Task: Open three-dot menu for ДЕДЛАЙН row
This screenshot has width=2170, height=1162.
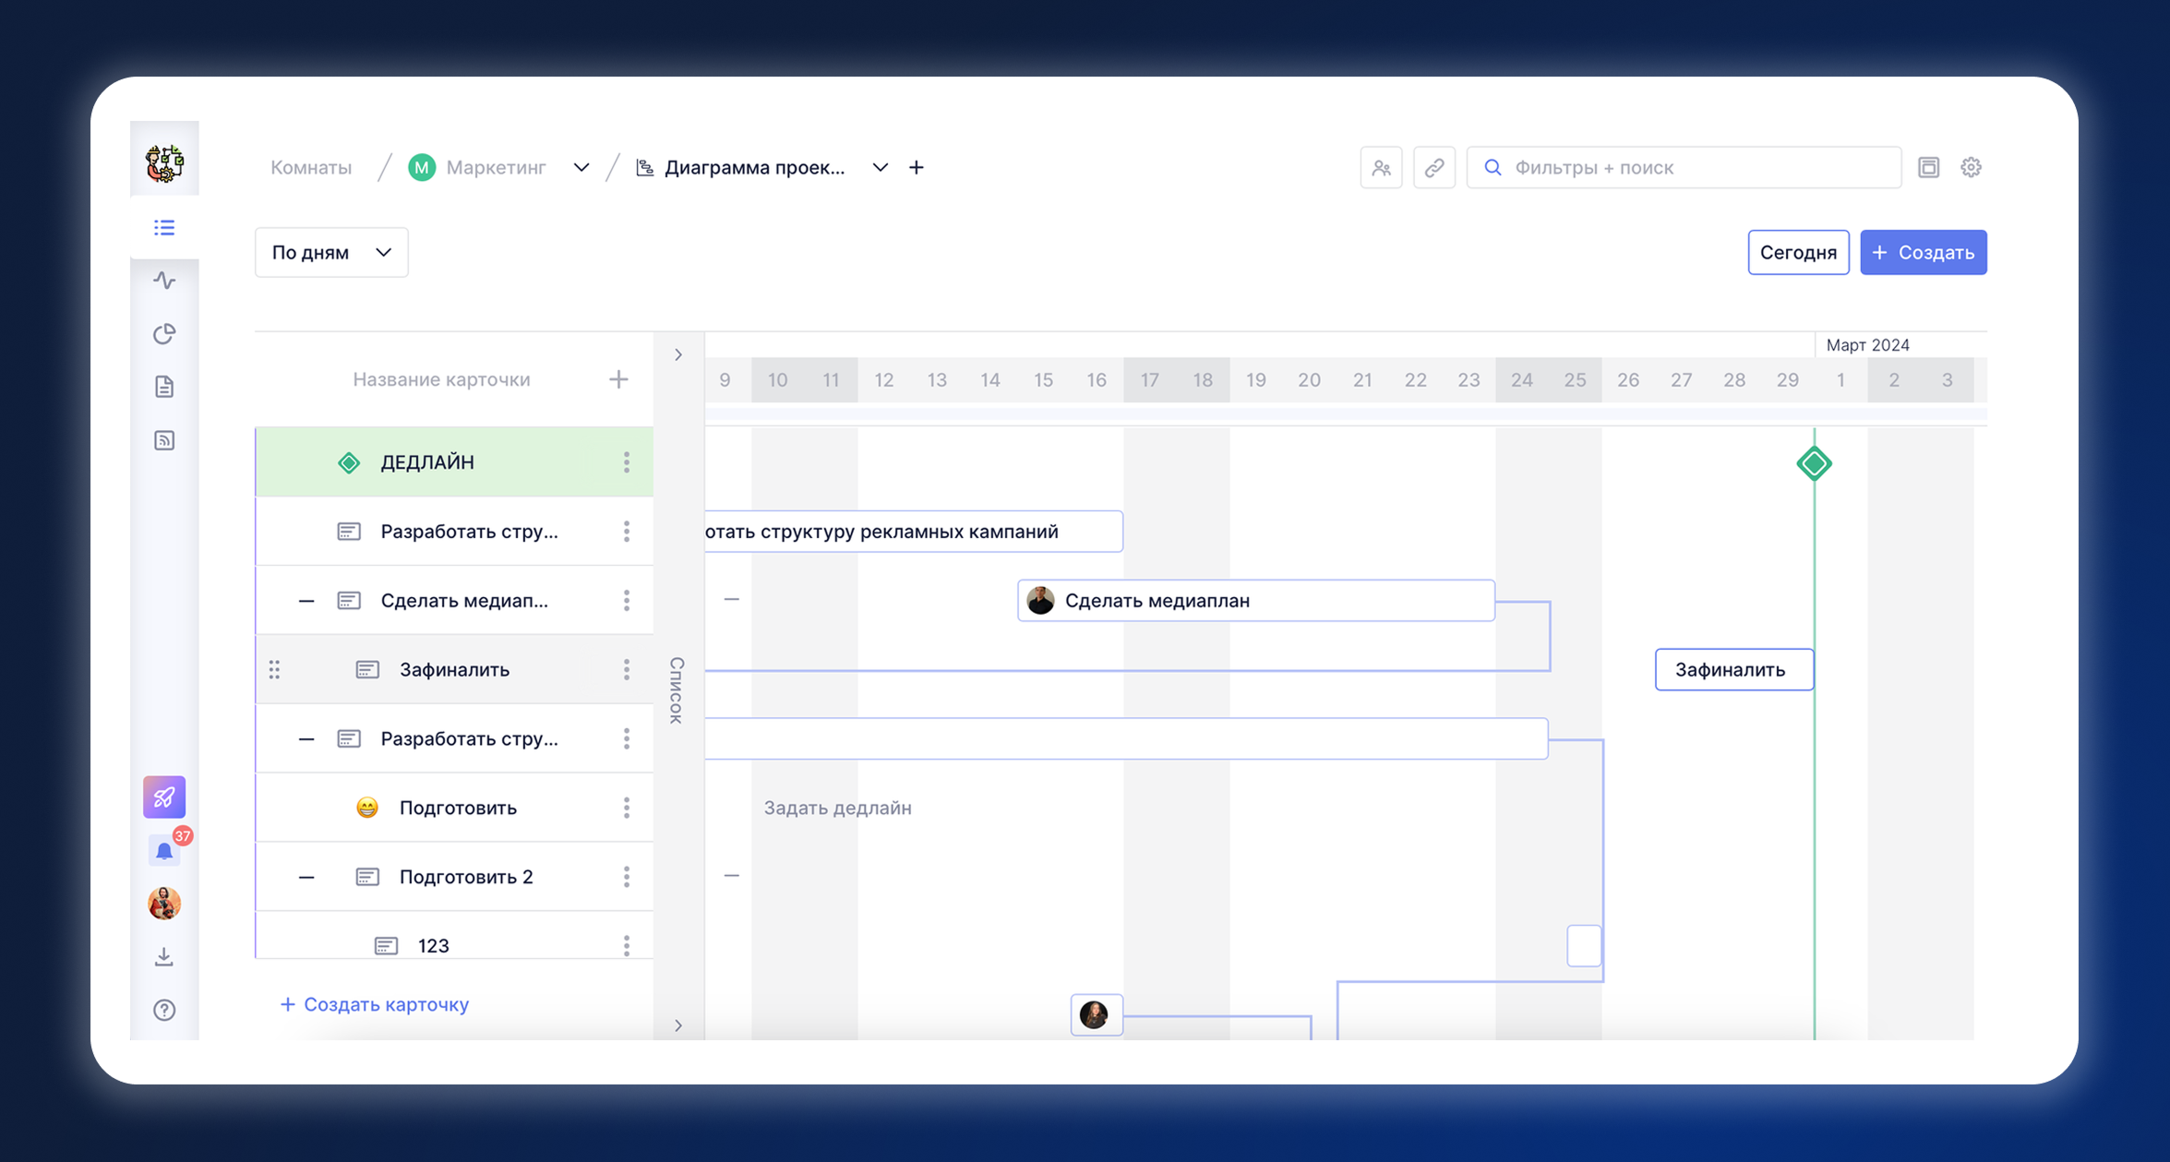Action: [x=627, y=462]
